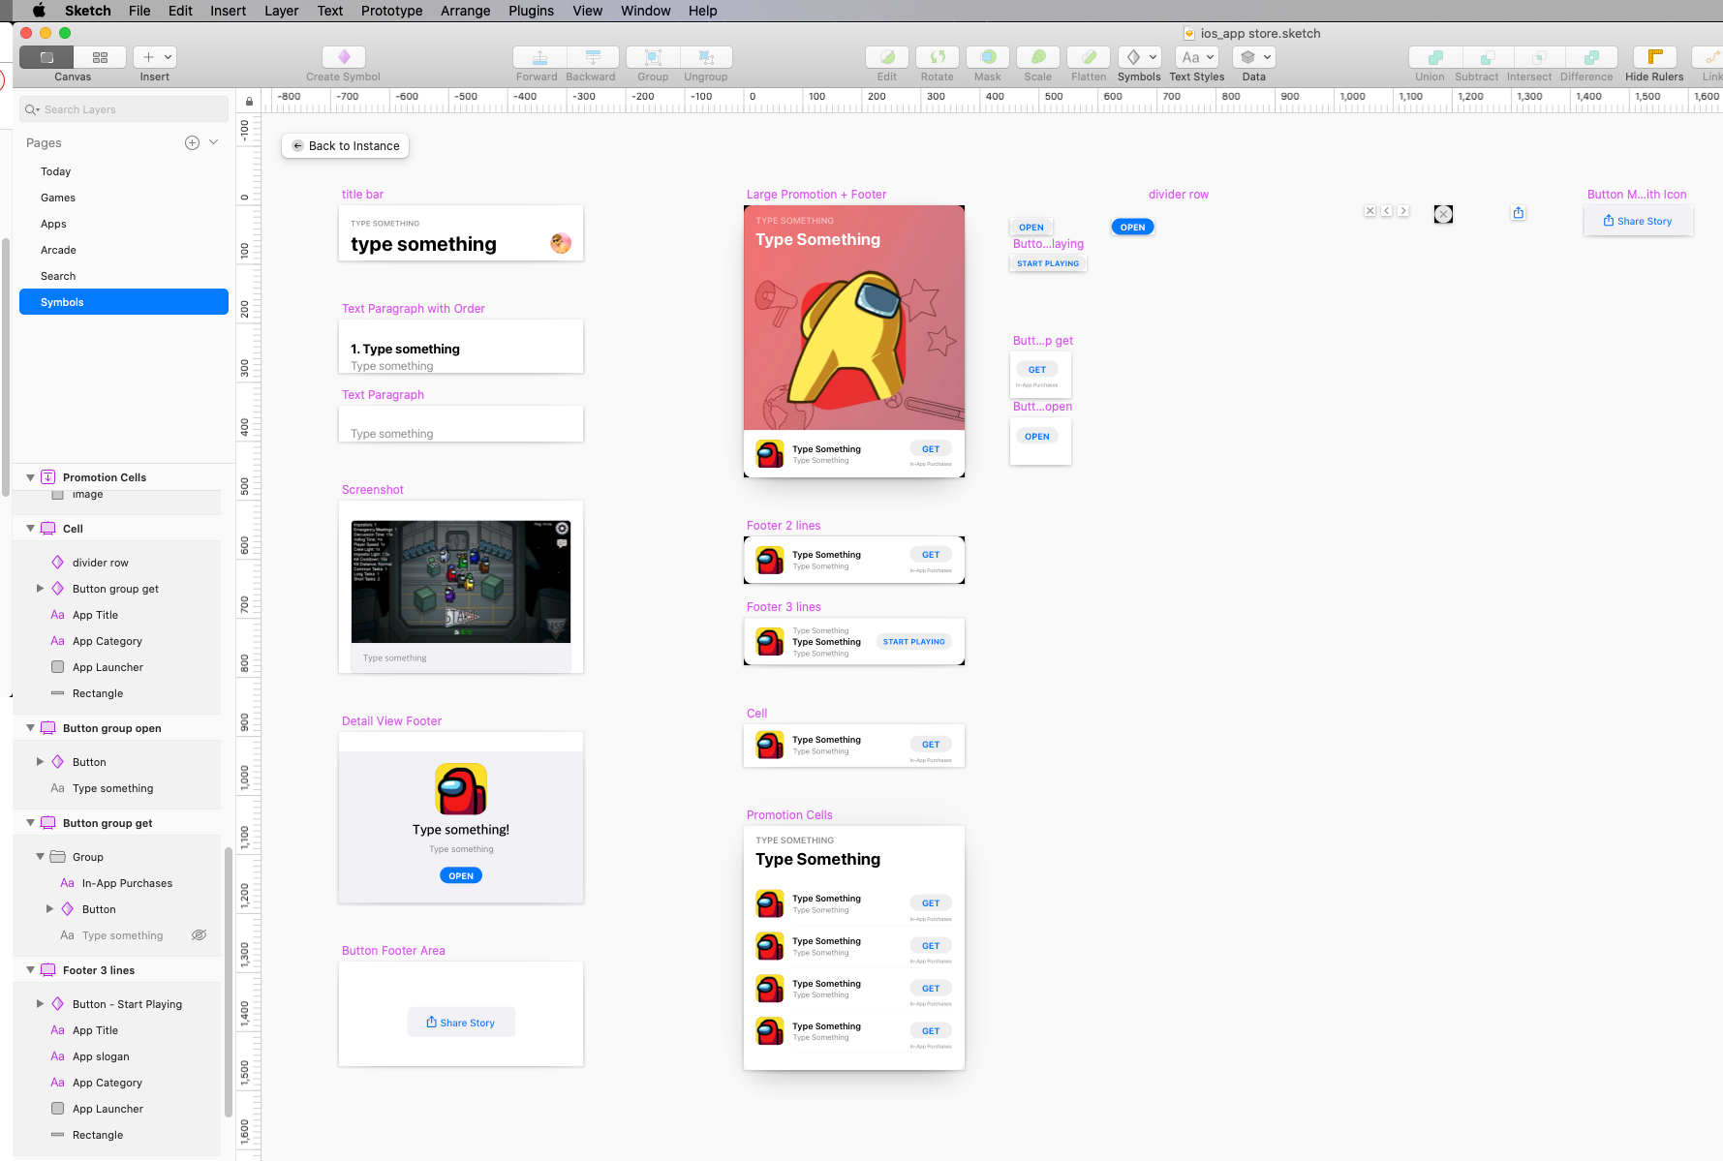Open the Plugins menu

pos(532,11)
